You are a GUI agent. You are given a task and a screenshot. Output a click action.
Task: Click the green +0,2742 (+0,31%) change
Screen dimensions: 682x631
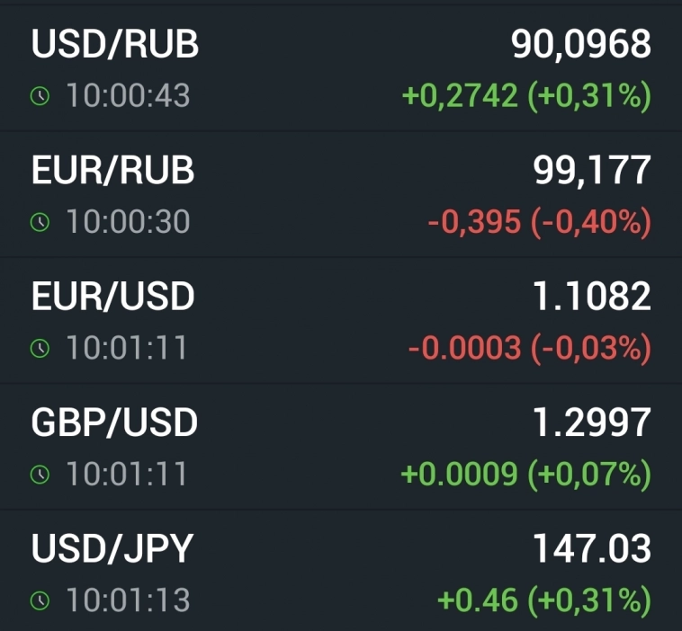(526, 96)
